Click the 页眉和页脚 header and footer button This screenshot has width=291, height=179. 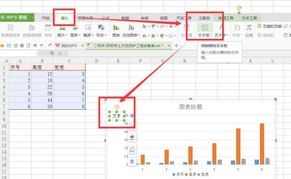click(270, 26)
